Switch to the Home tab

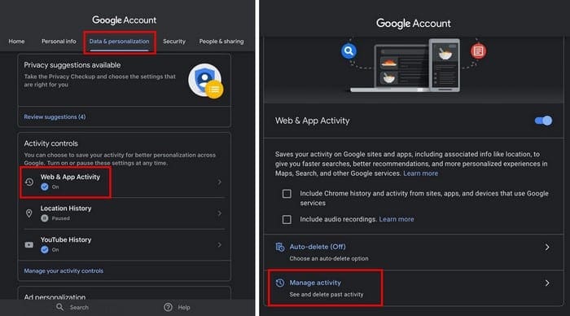[x=17, y=42]
